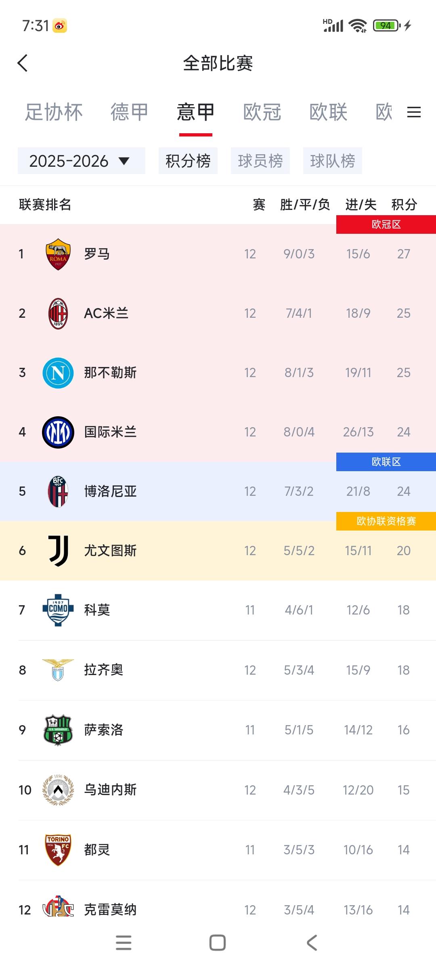436x969 pixels.
Task: Select the Lazio eagle crest
Action: pos(58,670)
